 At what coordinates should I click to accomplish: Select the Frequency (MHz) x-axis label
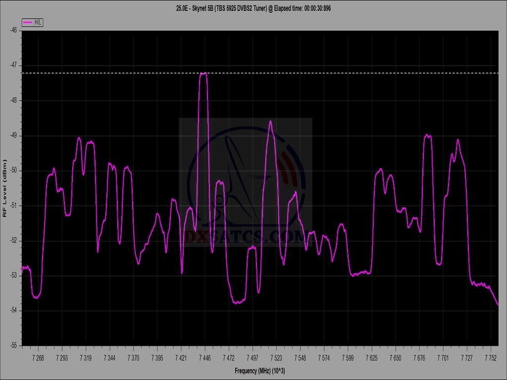point(260,371)
